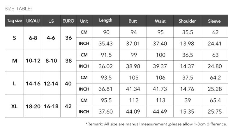Click the UK/AU column header
233x131 pixels.
33,21
